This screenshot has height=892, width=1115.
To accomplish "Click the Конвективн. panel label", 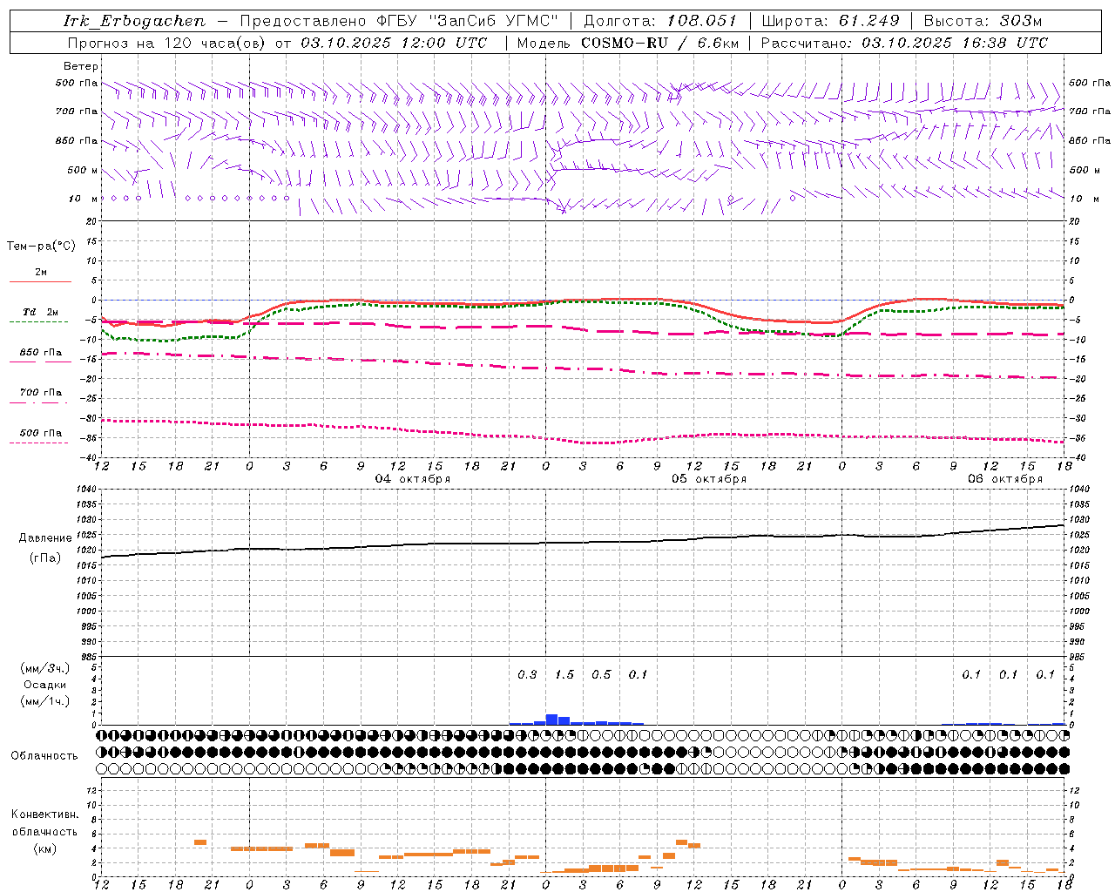I will (x=45, y=814).
